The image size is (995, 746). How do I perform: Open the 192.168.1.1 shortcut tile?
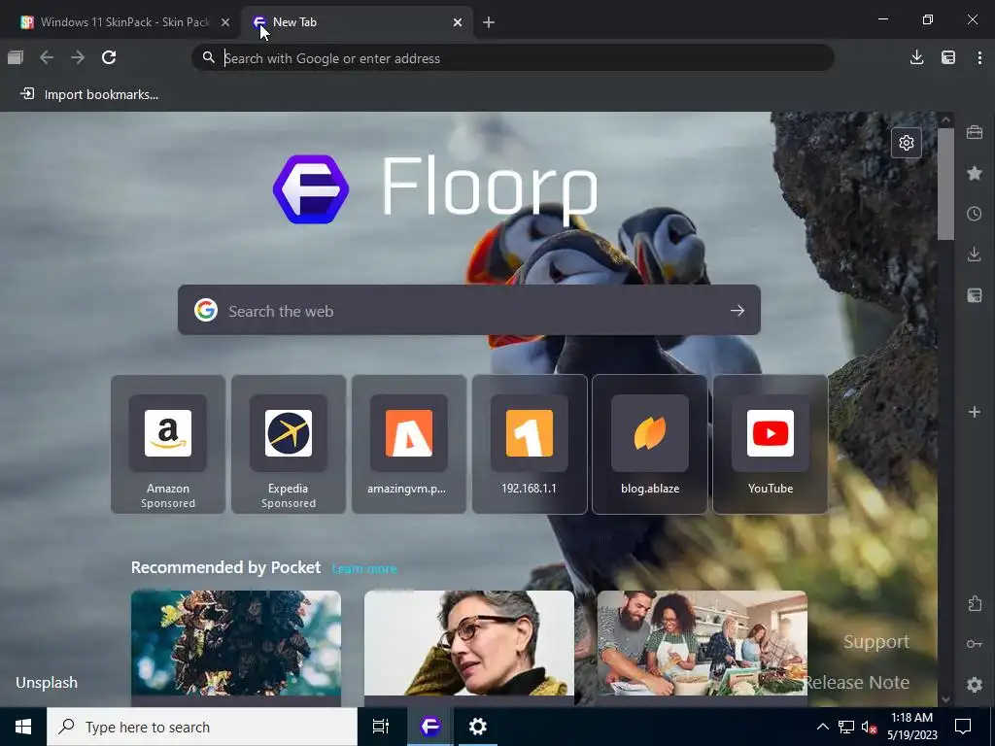530,444
